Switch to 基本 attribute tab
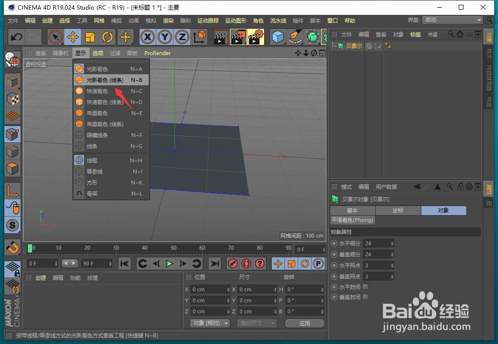 point(353,210)
